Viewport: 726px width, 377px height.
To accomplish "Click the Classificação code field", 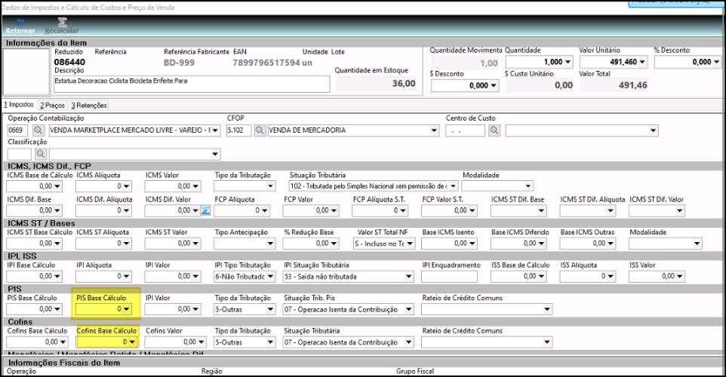I will click(x=20, y=154).
